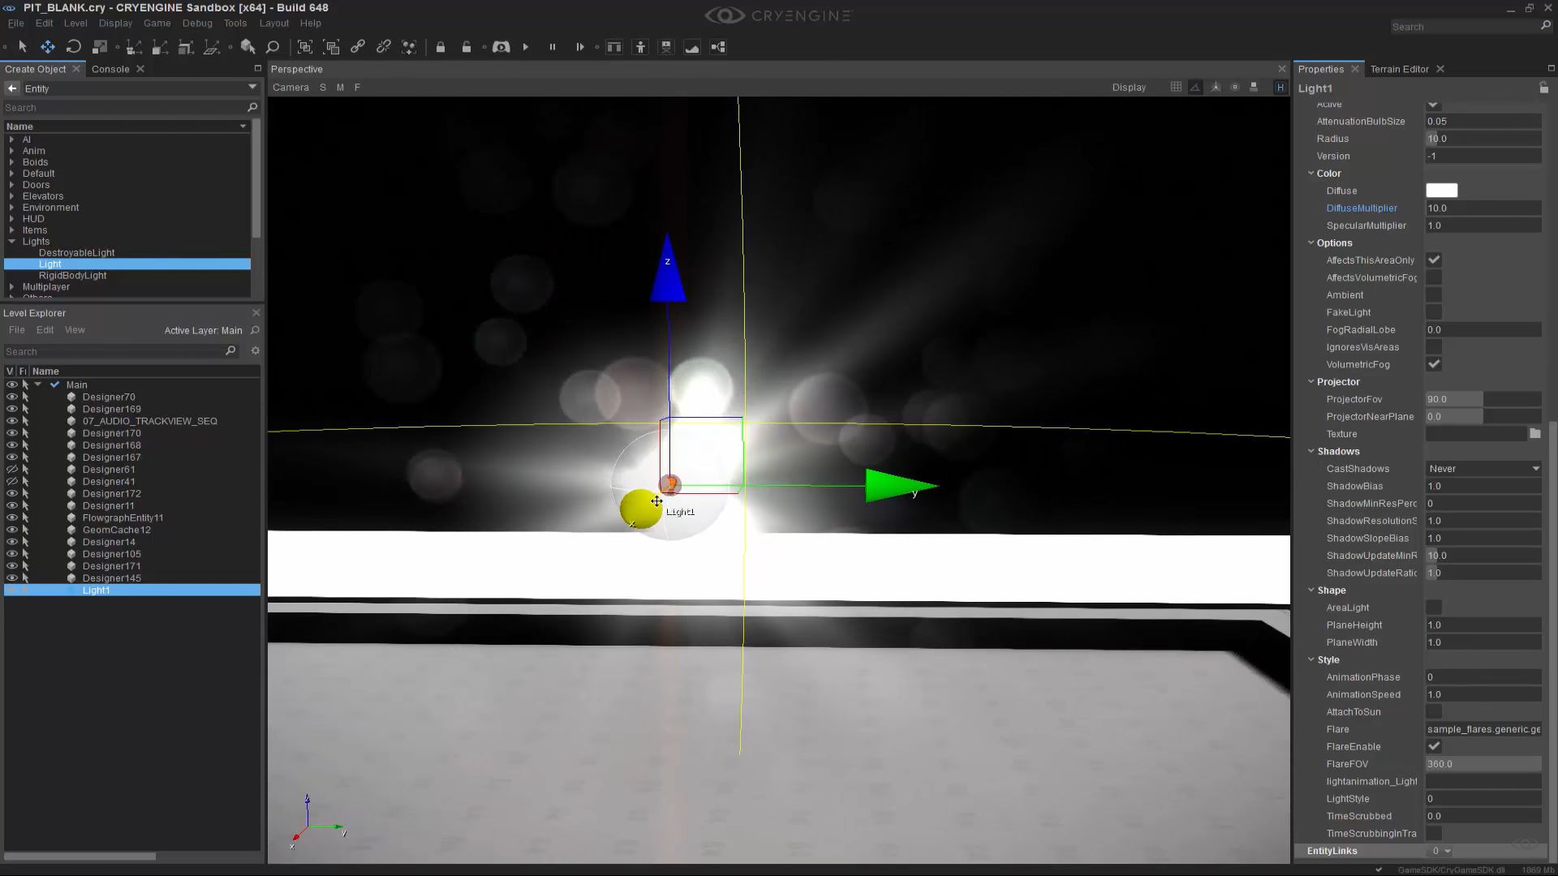This screenshot has height=876, width=1558.
Task: Open Level Explorer settings gear
Action: point(256,351)
